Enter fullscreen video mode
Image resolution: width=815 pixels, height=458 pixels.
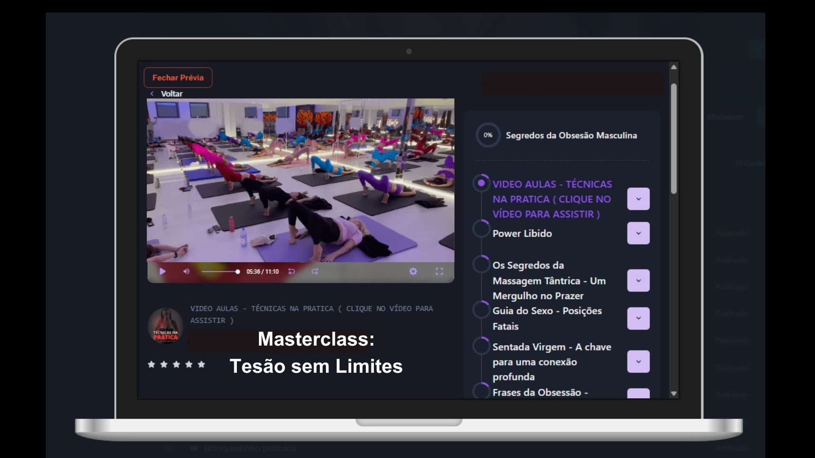(439, 271)
